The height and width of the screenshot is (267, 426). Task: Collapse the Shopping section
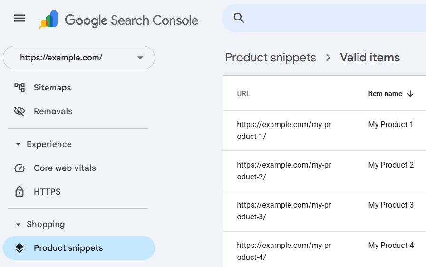point(18,225)
